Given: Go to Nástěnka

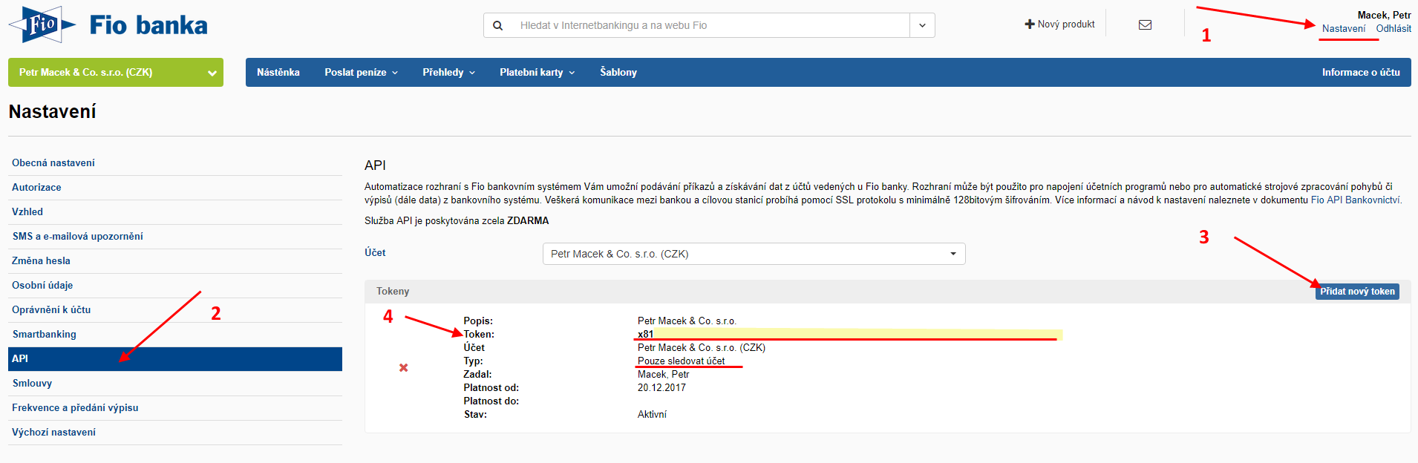Looking at the screenshot, I should (x=278, y=73).
